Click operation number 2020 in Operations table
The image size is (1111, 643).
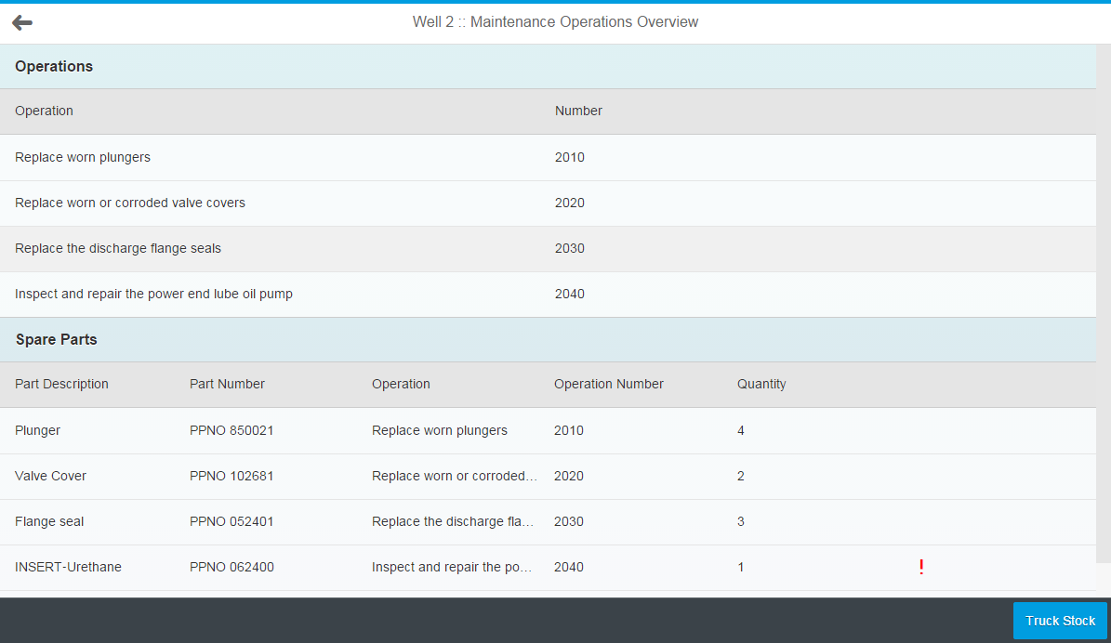pyautogui.click(x=570, y=203)
